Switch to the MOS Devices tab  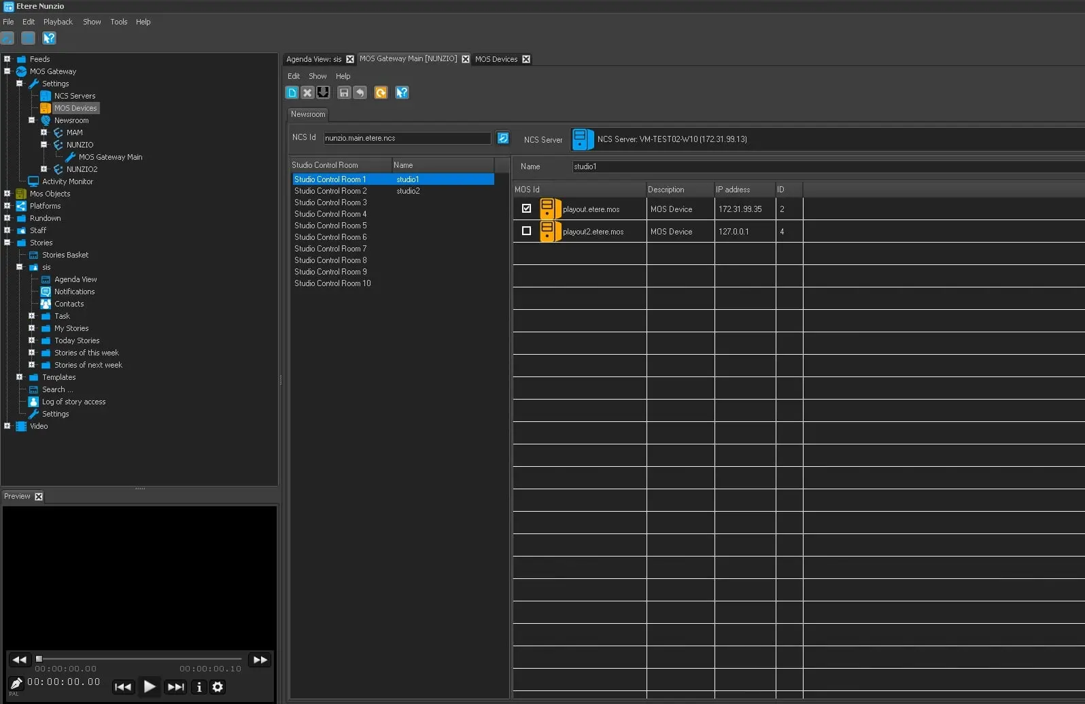point(496,59)
